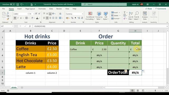Toggle Middle Align
Image resolution: width=169 pixels, height=95 pixels.
point(47,14)
